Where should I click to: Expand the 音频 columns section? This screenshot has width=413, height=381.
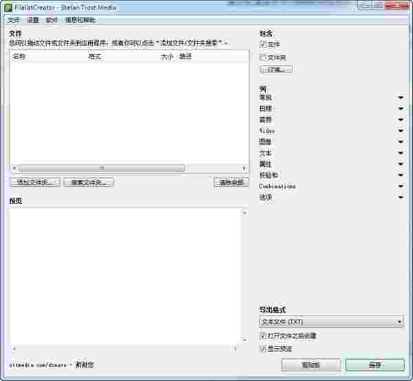[401, 120]
